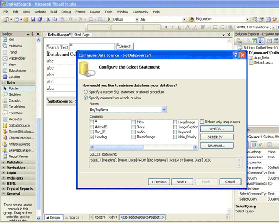279x223 pixels.
Task: Click the Save All toolbar icon
Action: pos(40,19)
